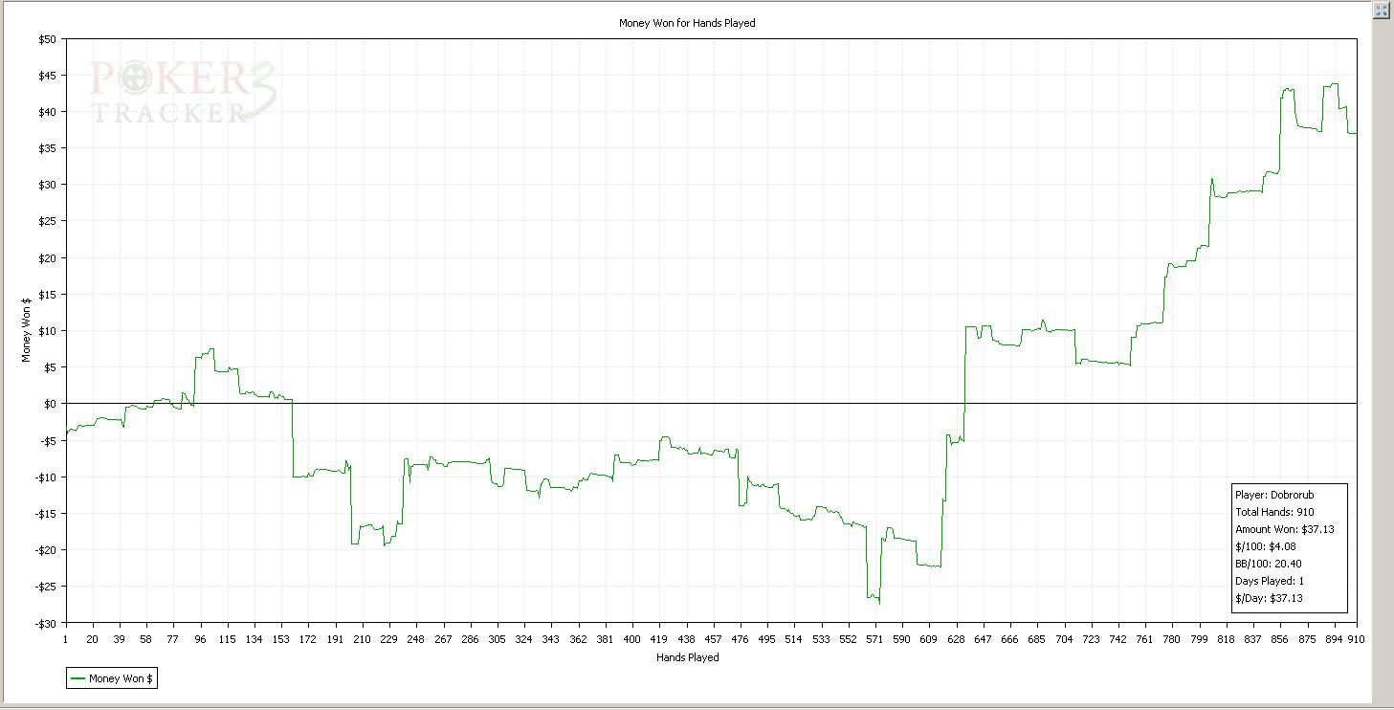Click the '115' x-axis tick label
This screenshot has height=710, width=1394.
pyautogui.click(x=227, y=639)
